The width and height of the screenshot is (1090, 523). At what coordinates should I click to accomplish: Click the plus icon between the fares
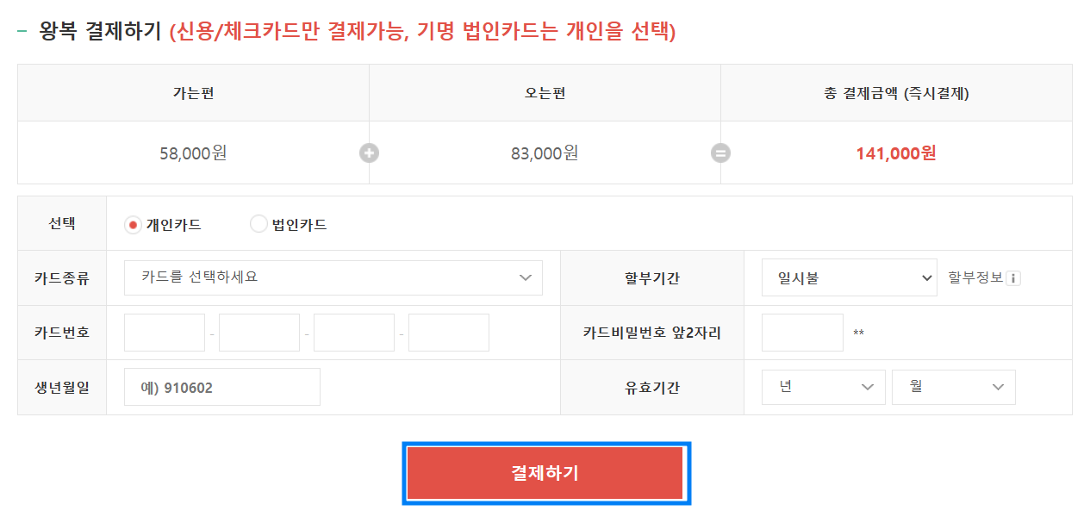click(x=369, y=153)
